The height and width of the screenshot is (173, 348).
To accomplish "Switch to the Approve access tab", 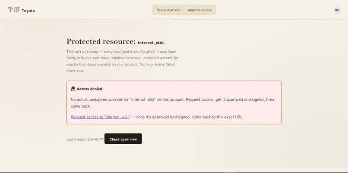I will pos(199,10).
